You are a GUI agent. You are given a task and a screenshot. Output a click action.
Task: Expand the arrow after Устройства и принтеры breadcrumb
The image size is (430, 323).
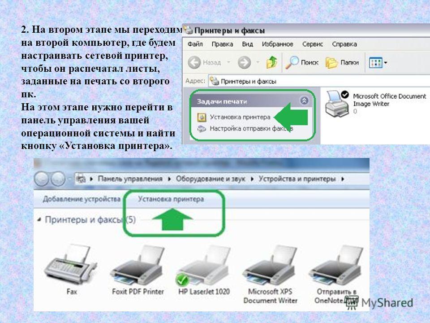click(343, 179)
